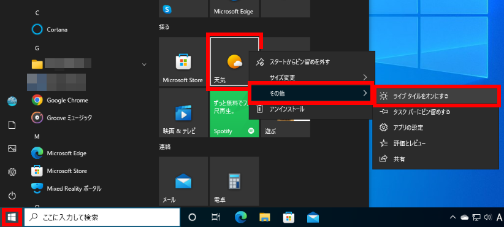Expand the folder group with the chevron
This screenshot has height=227, width=504.
(x=144, y=64)
